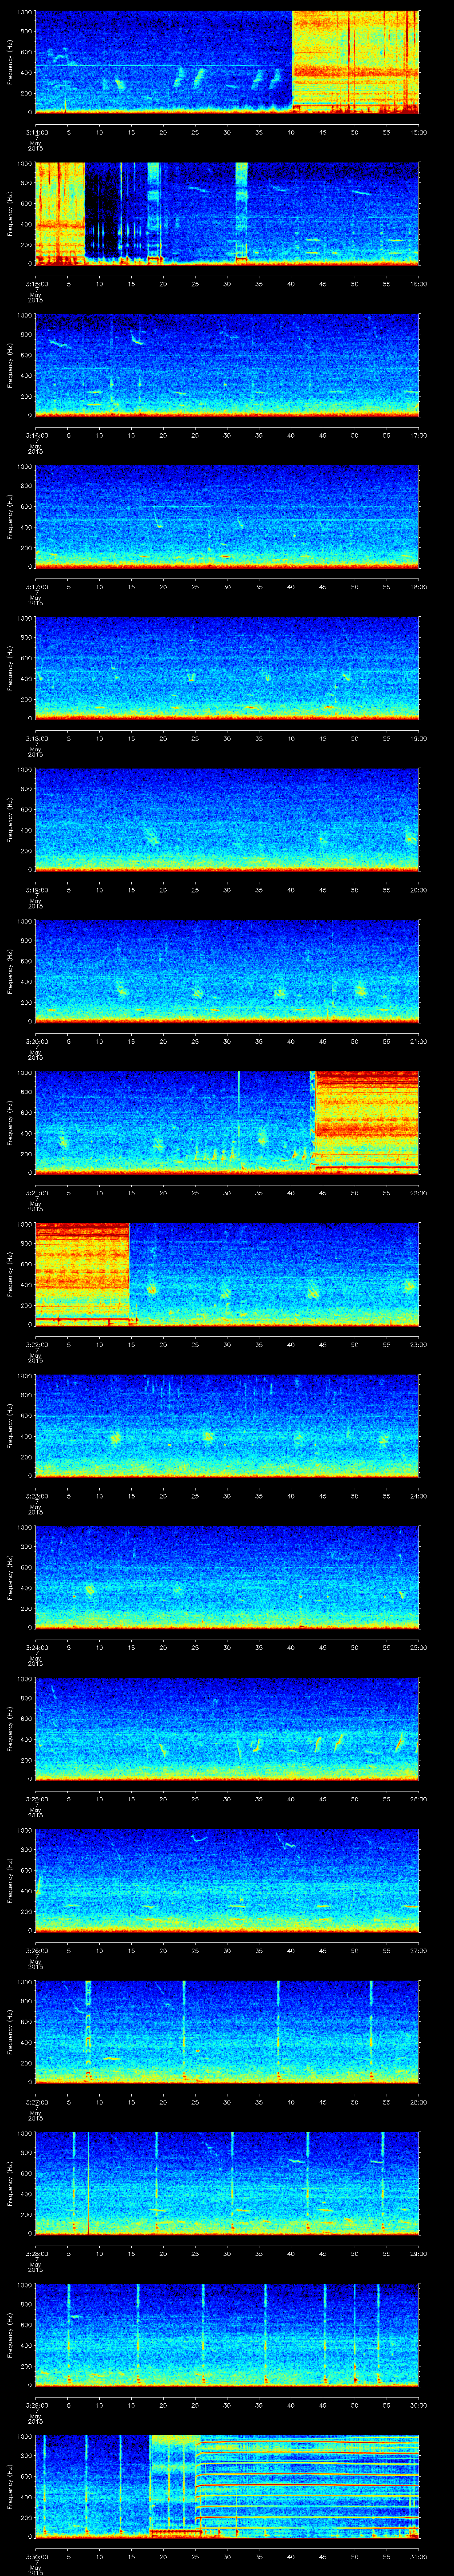
Task: Click the 19:00 end time label
Action: 418,738
